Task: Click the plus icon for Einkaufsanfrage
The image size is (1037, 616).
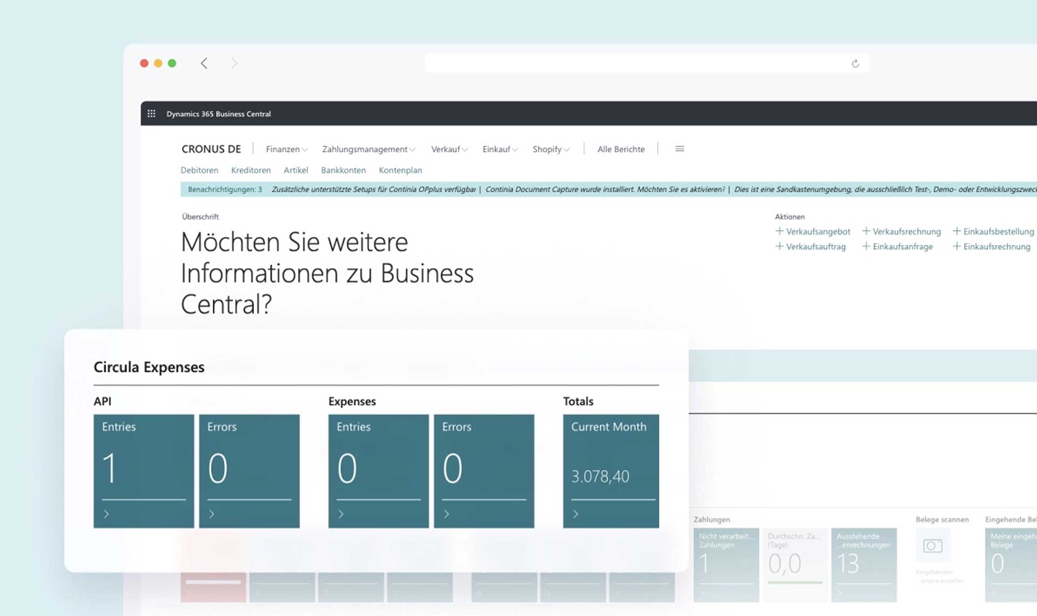Action: click(866, 246)
